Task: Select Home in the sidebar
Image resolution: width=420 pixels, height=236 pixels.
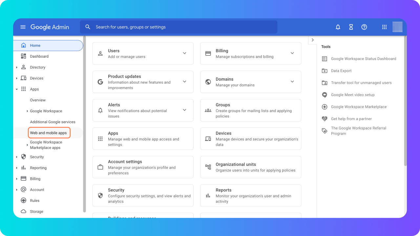Action: 48,46
